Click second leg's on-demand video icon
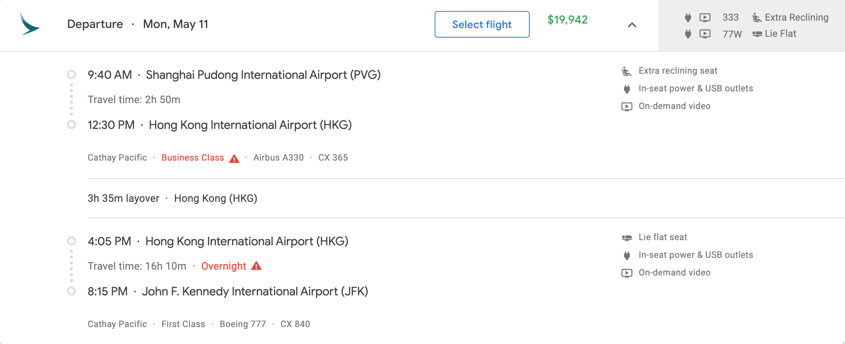845x344 pixels. 627,273
